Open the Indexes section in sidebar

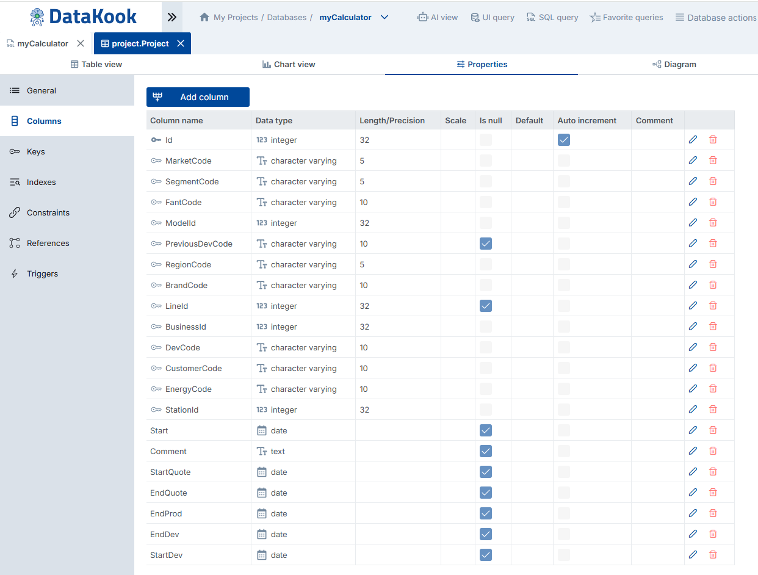tap(41, 182)
